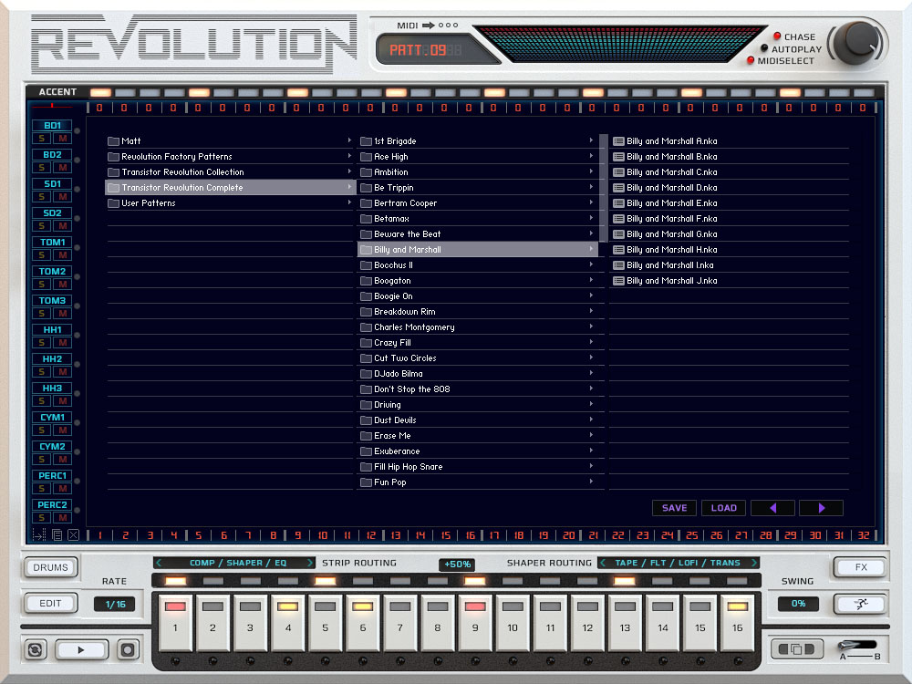This screenshot has width=912, height=684.
Task: Click the folder icon beside Billy and Marshall
Action: [369, 249]
